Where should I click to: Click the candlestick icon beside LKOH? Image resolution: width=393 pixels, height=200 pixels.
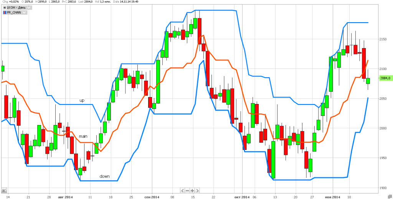click(x=4, y=8)
